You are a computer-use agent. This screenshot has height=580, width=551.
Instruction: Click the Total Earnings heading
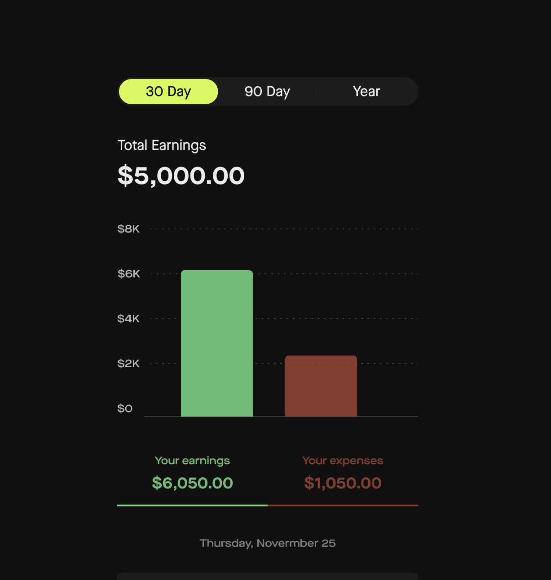tap(162, 145)
